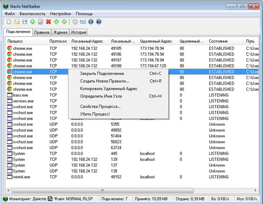Viewport: 263px width, 204px height.
Task: Open settings via gear toolbar icon
Action: pyautogui.click(x=75, y=22)
